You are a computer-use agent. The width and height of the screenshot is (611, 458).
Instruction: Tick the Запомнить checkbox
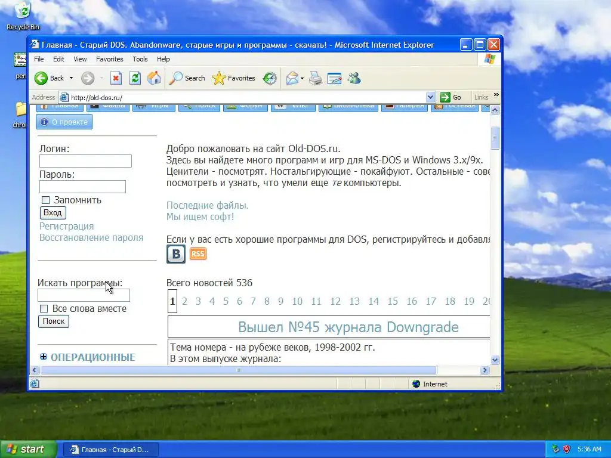(x=45, y=200)
